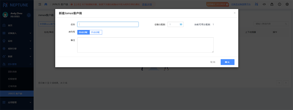
Task: Open notifications bell icon
Action: point(29,15)
